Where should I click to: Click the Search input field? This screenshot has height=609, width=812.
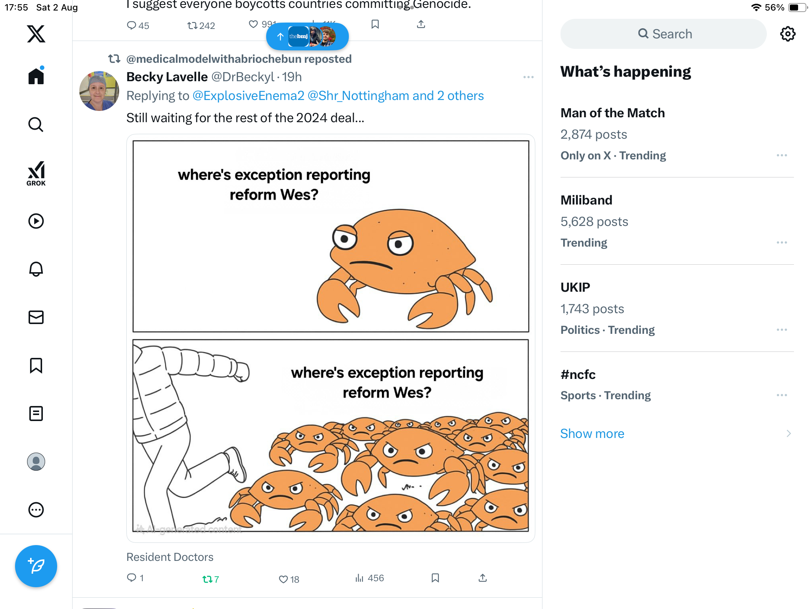coord(664,34)
